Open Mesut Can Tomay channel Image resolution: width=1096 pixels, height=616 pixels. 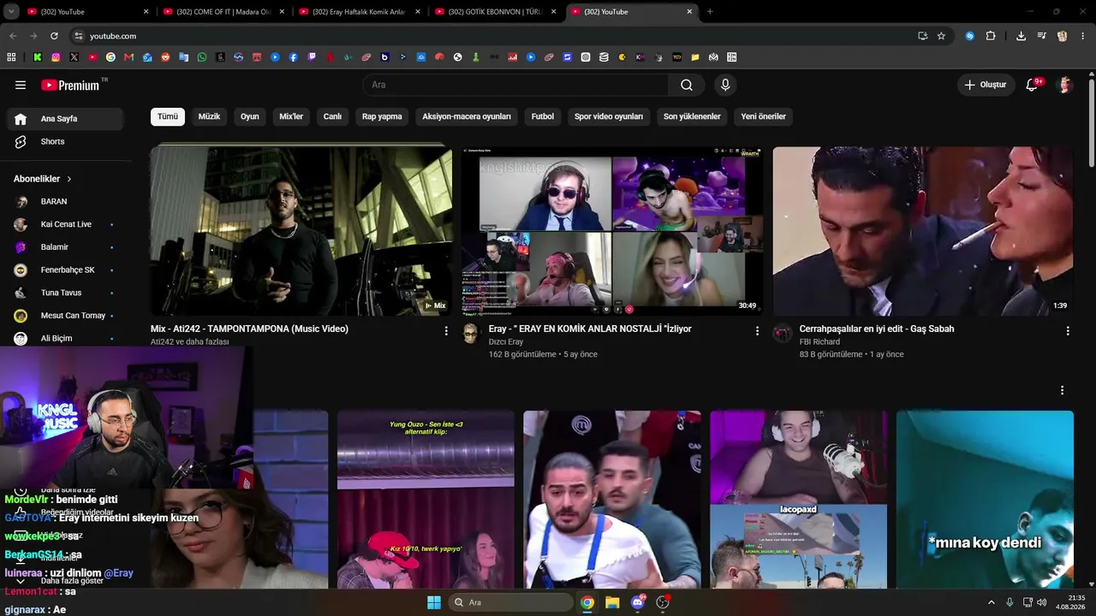65,316
